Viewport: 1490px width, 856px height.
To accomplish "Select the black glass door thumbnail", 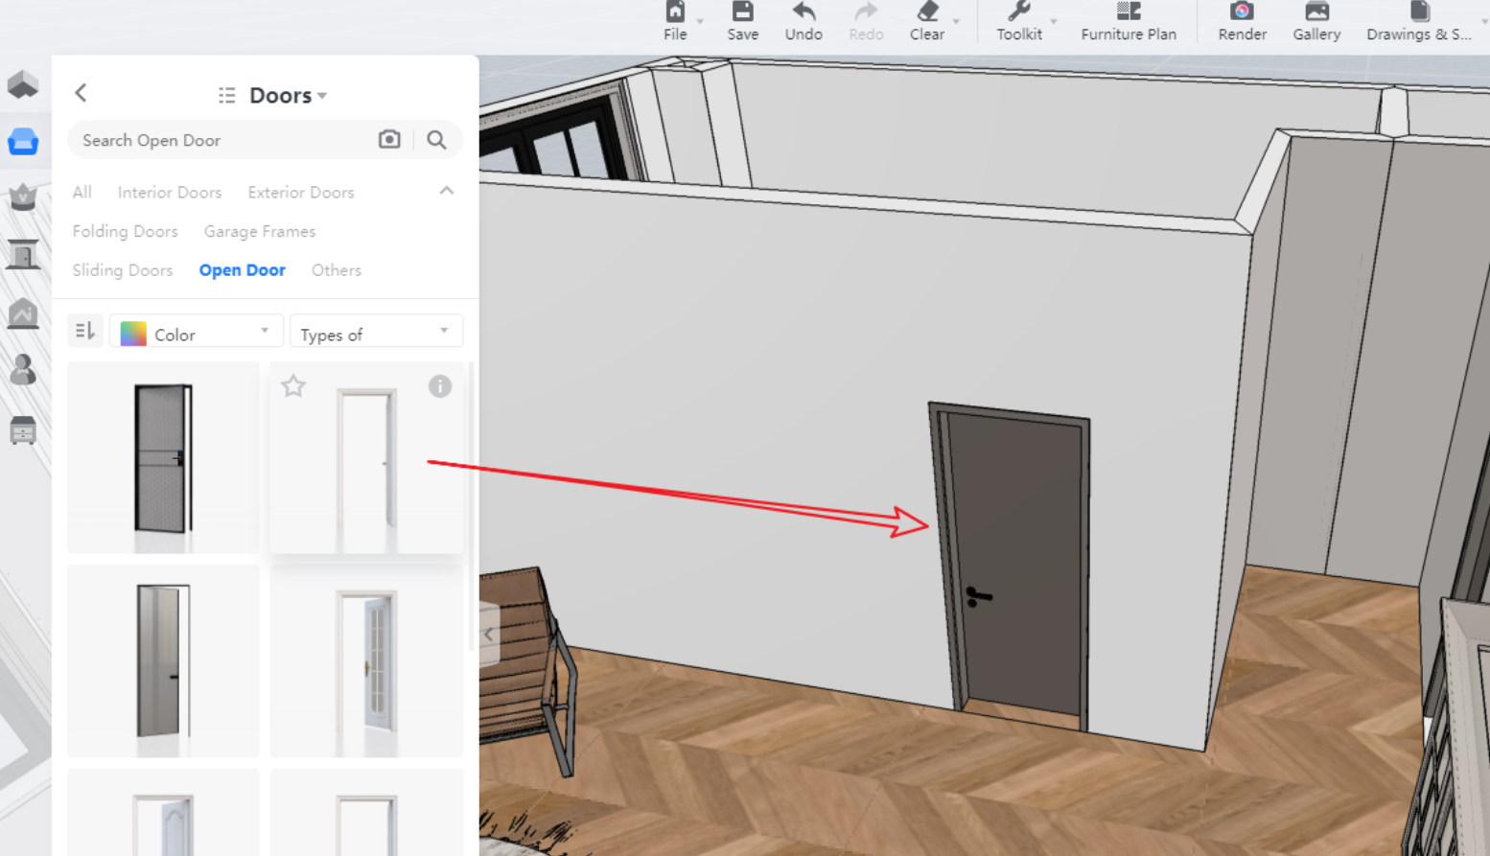I will click(163, 458).
